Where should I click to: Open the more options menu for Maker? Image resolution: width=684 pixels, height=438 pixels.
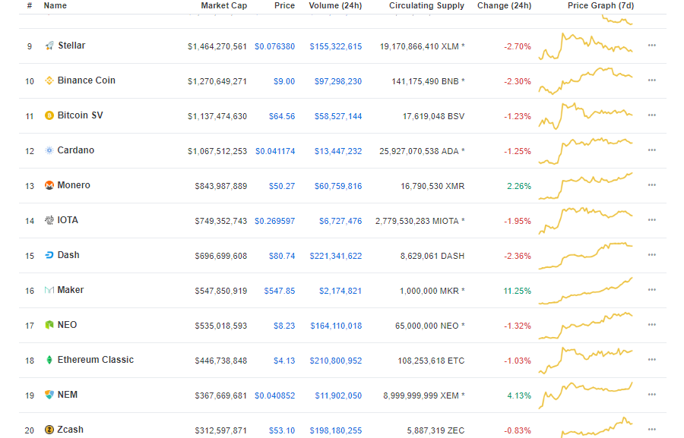(652, 289)
